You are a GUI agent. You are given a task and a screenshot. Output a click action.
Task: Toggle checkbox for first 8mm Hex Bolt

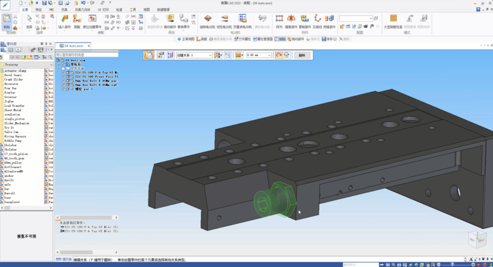tap(63, 81)
